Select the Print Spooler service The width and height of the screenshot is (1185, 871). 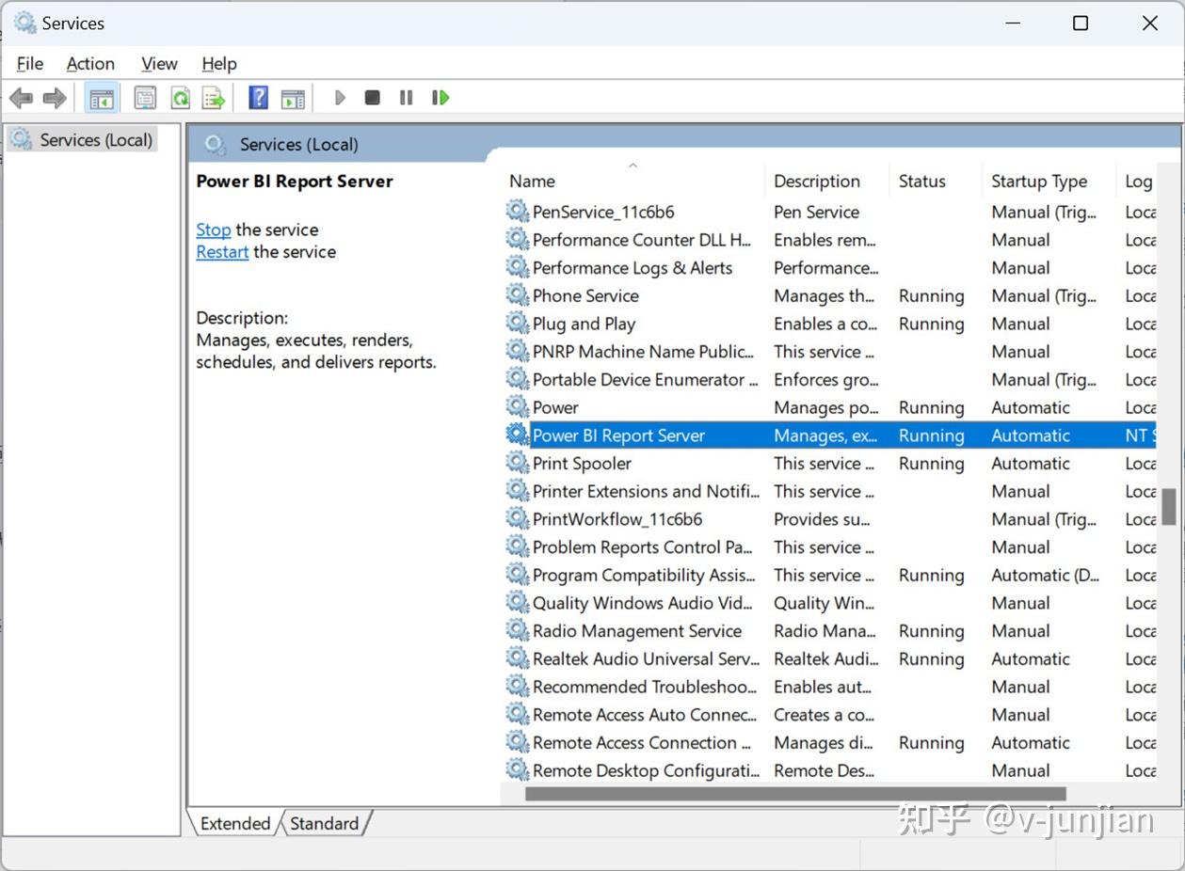(x=581, y=463)
